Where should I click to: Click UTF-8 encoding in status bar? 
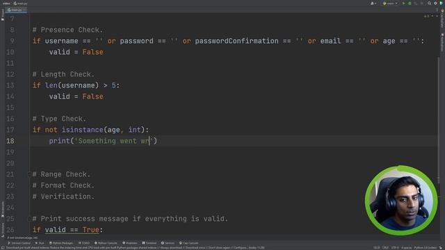coord(395,248)
